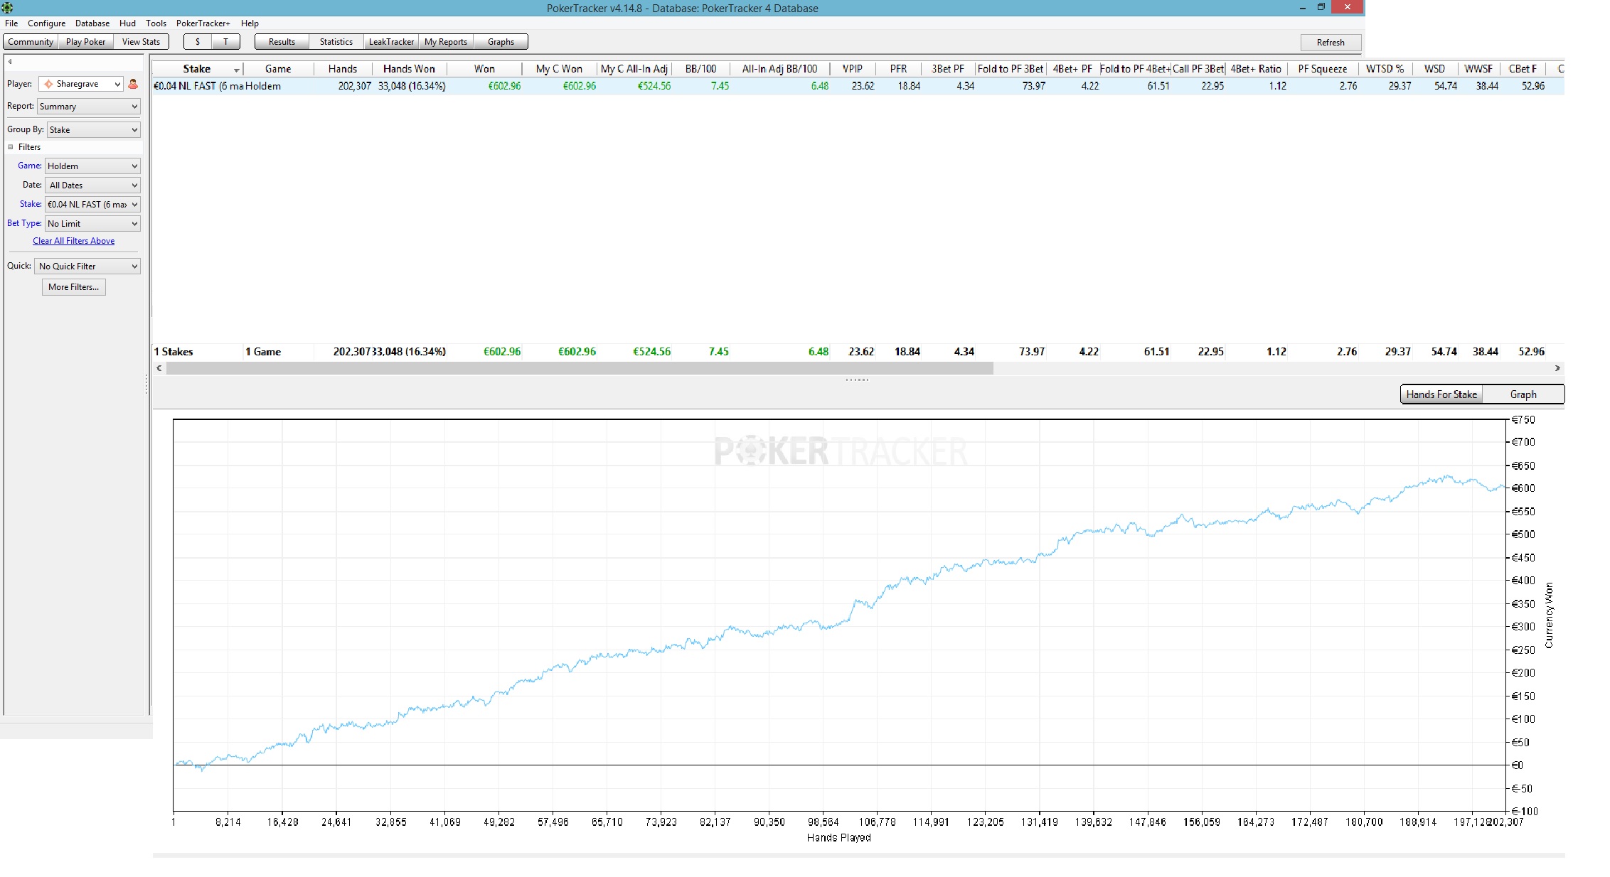1610x877 pixels.
Task: Open the File menu
Action: 11,23
